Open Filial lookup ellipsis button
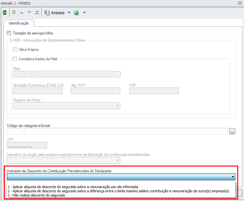The width and height of the screenshot is (244, 201). click(x=117, y=74)
